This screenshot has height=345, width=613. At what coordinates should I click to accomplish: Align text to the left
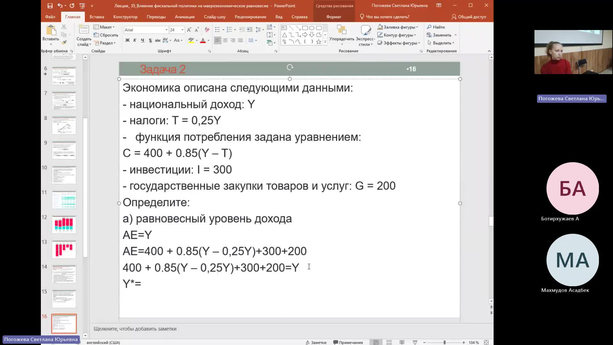coord(217,40)
